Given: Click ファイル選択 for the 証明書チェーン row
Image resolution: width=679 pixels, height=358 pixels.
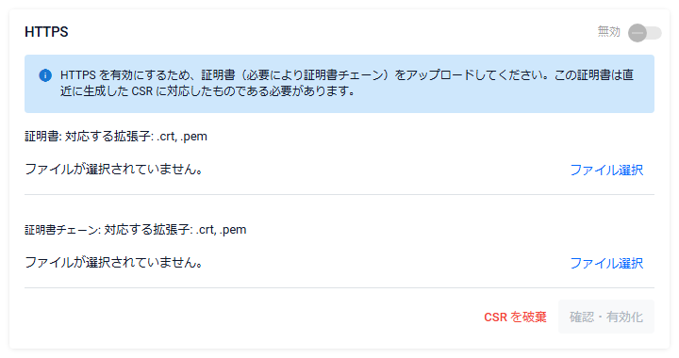Looking at the screenshot, I should 606,263.
